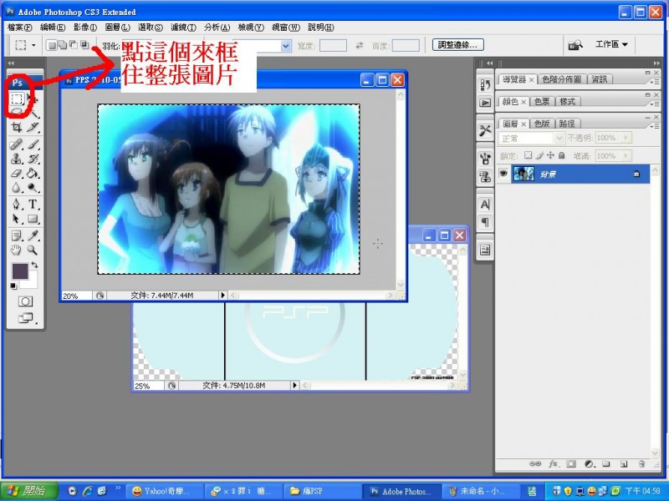Click the 調整邊緣 button

[x=457, y=45]
